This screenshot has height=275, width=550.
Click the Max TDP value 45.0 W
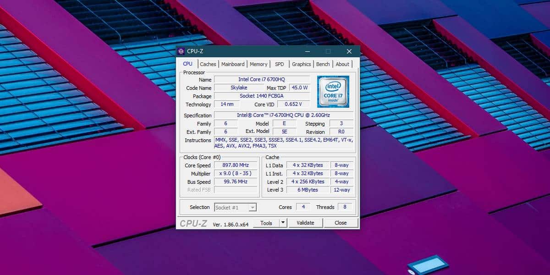[x=300, y=88]
